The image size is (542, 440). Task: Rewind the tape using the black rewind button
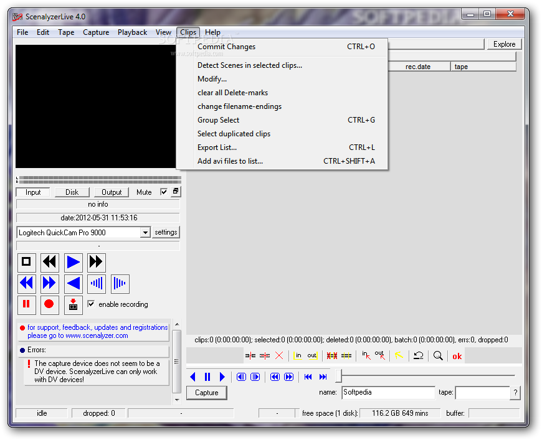pyautogui.click(x=50, y=262)
